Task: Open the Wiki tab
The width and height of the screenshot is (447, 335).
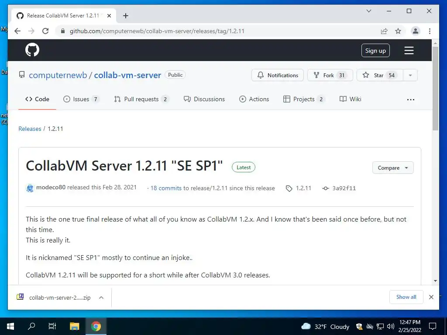Action: click(351, 99)
